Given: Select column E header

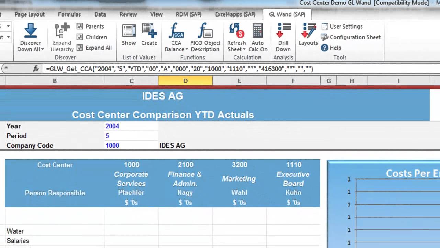Looking at the screenshot, I should tap(239, 81).
